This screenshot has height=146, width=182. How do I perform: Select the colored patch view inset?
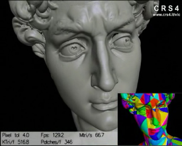point(150,119)
